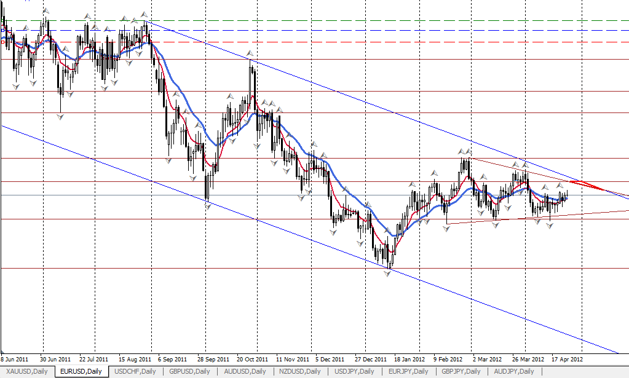
Task: Switch to the AUDJPY,Daily tab
Action: pos(514,372)
